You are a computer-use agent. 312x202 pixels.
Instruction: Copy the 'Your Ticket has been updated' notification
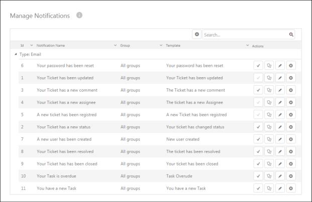(x=269, y=78)
